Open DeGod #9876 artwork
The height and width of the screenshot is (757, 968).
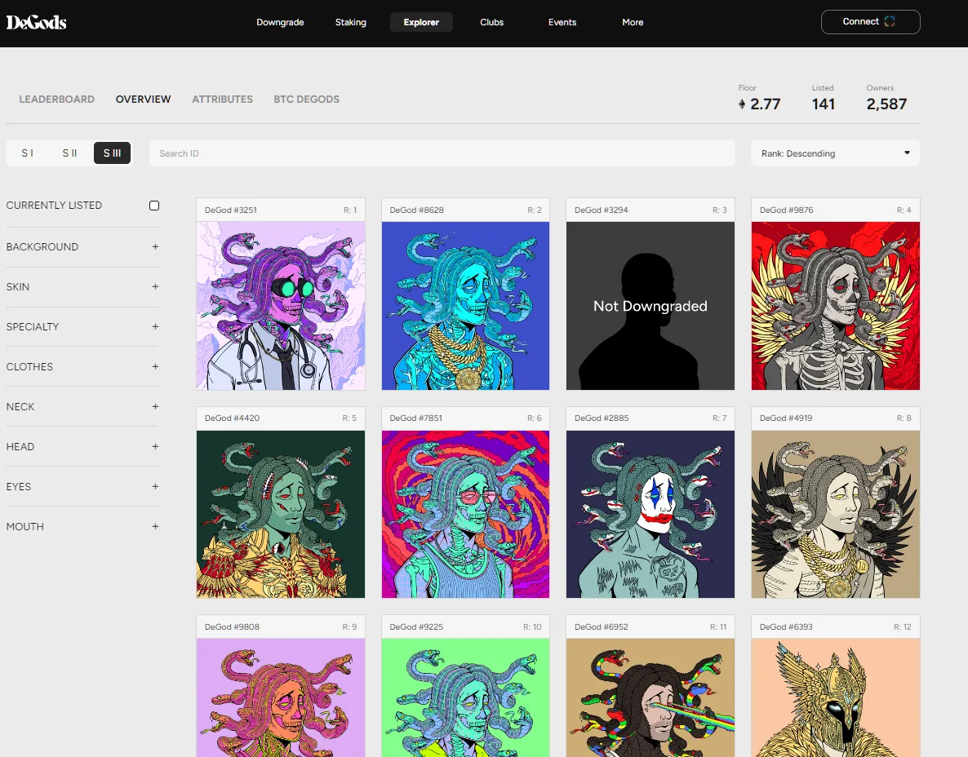tap(835, 306)
